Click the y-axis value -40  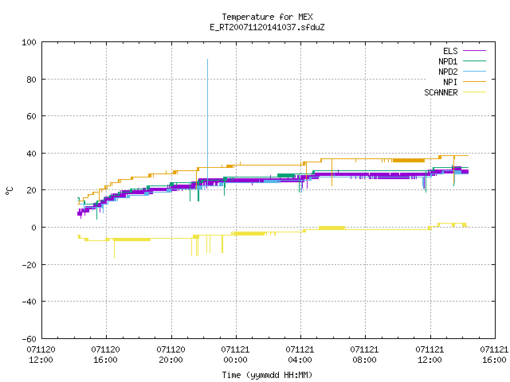(x=29, y=302)
